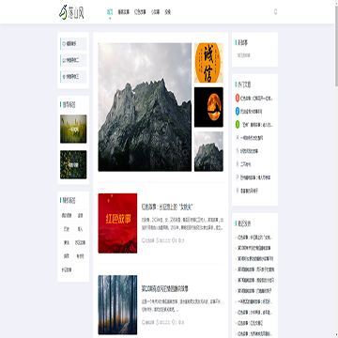The image size is (338, 338).
Task: Click the large mountain banner image
Action: (x=145, y=107)
